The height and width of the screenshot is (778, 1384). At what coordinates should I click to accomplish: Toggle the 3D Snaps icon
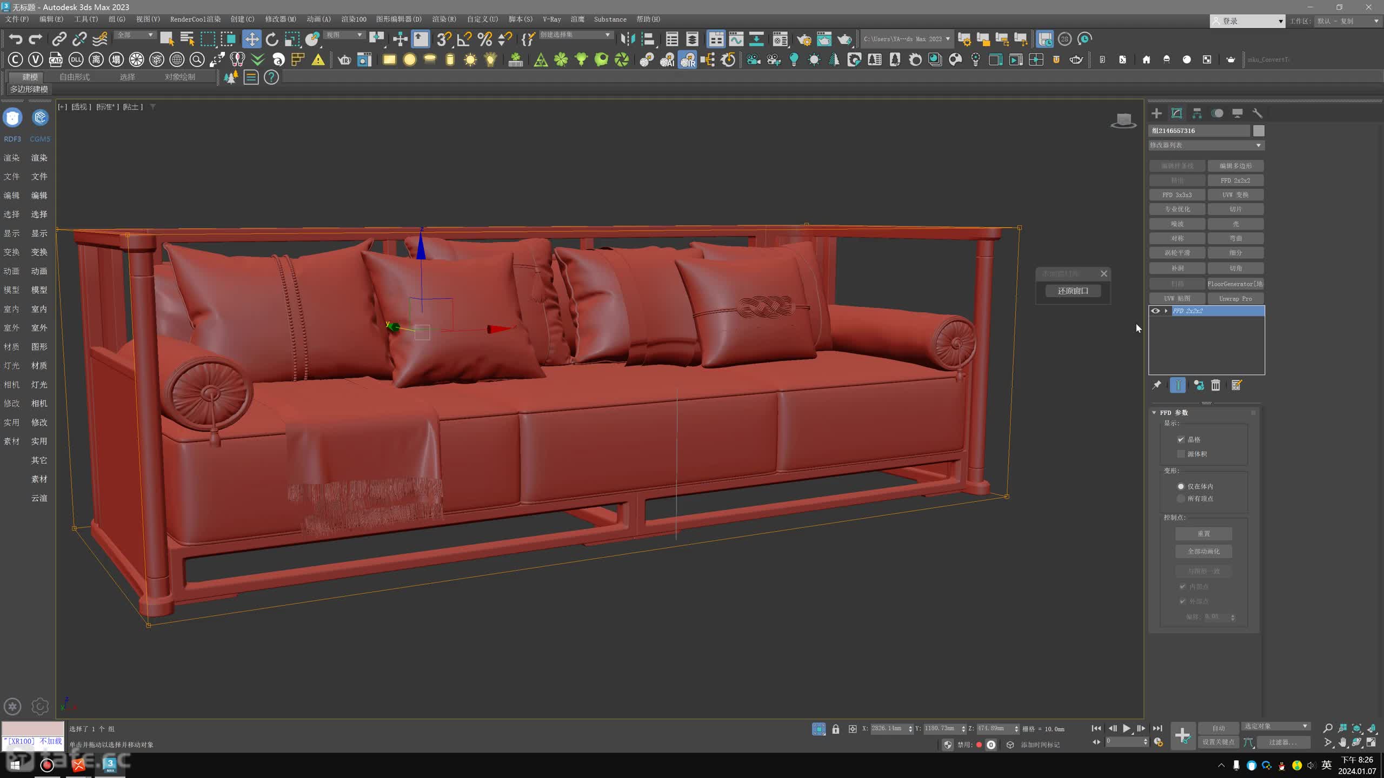tap(444, 39)
